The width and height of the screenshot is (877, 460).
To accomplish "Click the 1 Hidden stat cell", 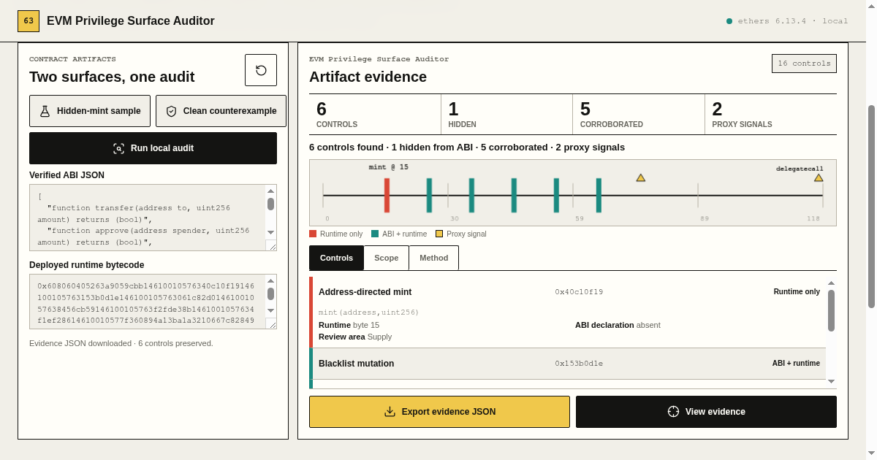I will tap(507, 114).
